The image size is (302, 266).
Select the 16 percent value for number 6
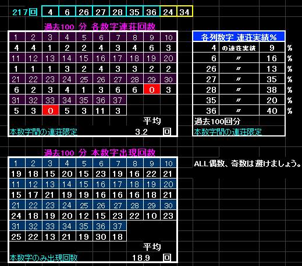[x=272, y=58]
